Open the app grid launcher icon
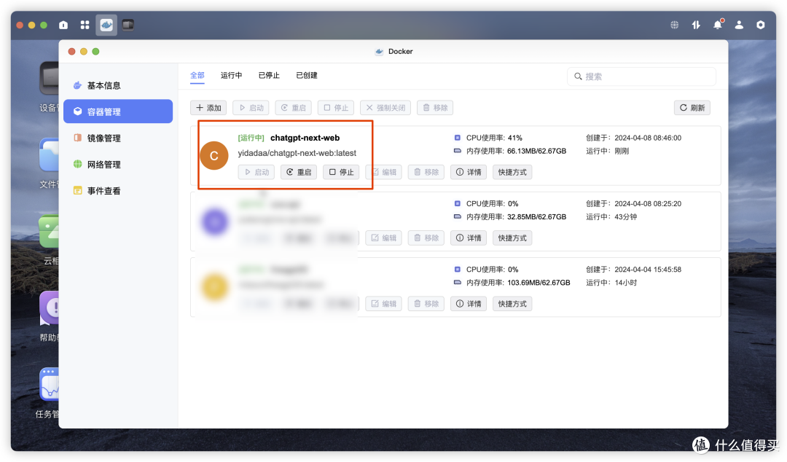787x462 pixels. (x=85, y=25)
